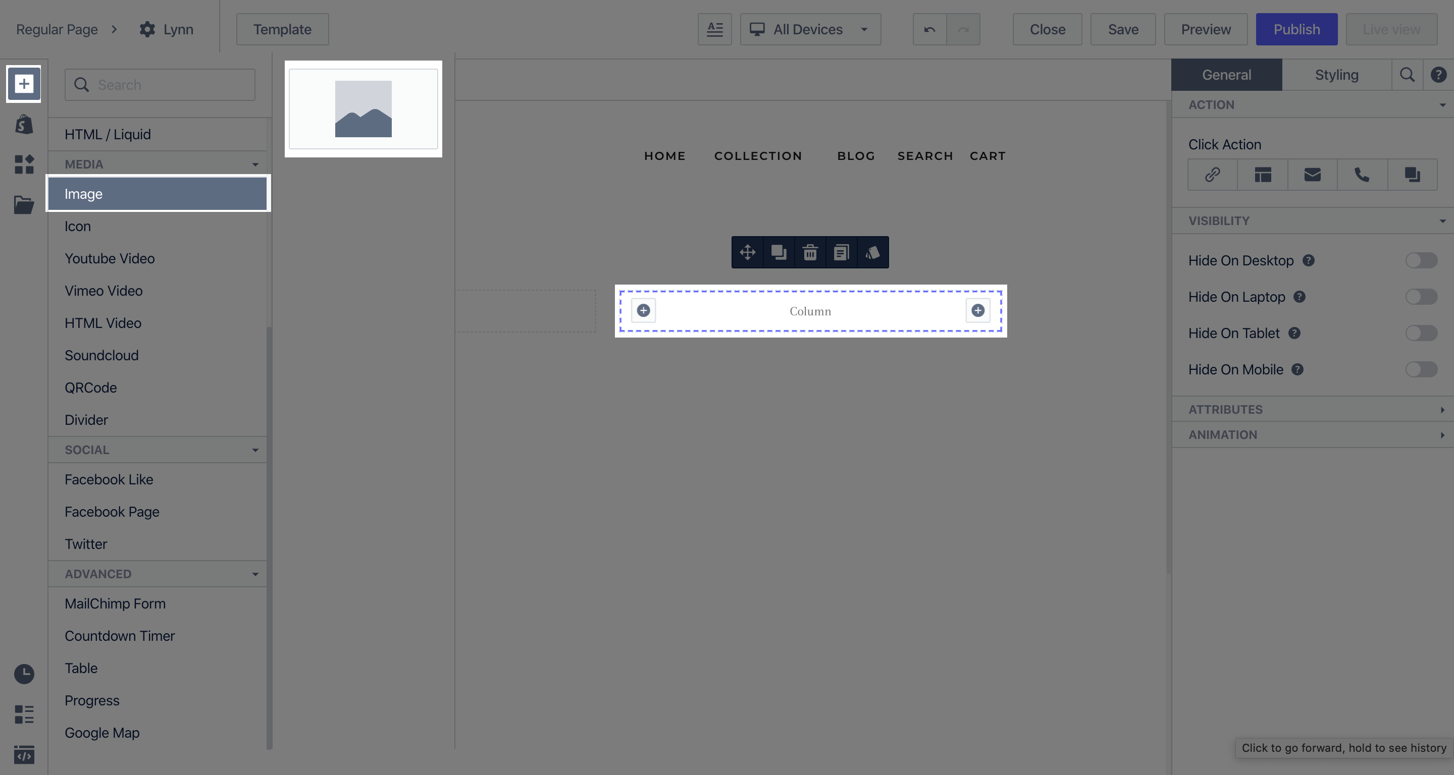Collapse the SOCIAL section
Viewport: 1454px width, 775px height.
click(158, 450)
